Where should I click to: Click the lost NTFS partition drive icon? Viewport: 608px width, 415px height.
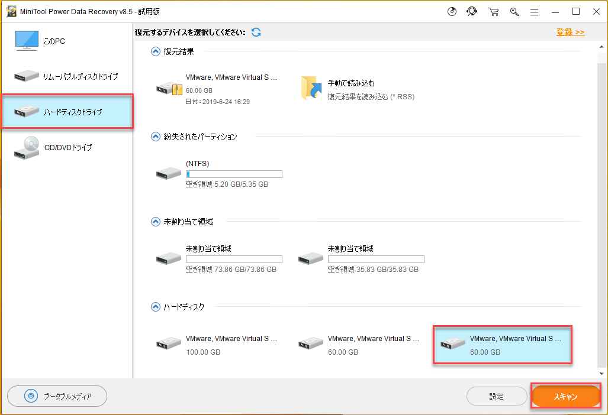(169, 173)
